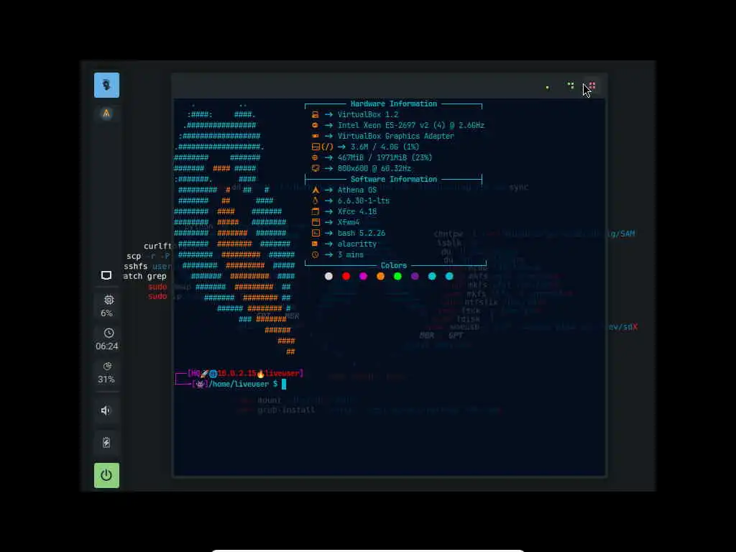736x552 pixels.
Task: Click the '800x600 @ 60.32Hz' resolution line
Action: point(374,168)
